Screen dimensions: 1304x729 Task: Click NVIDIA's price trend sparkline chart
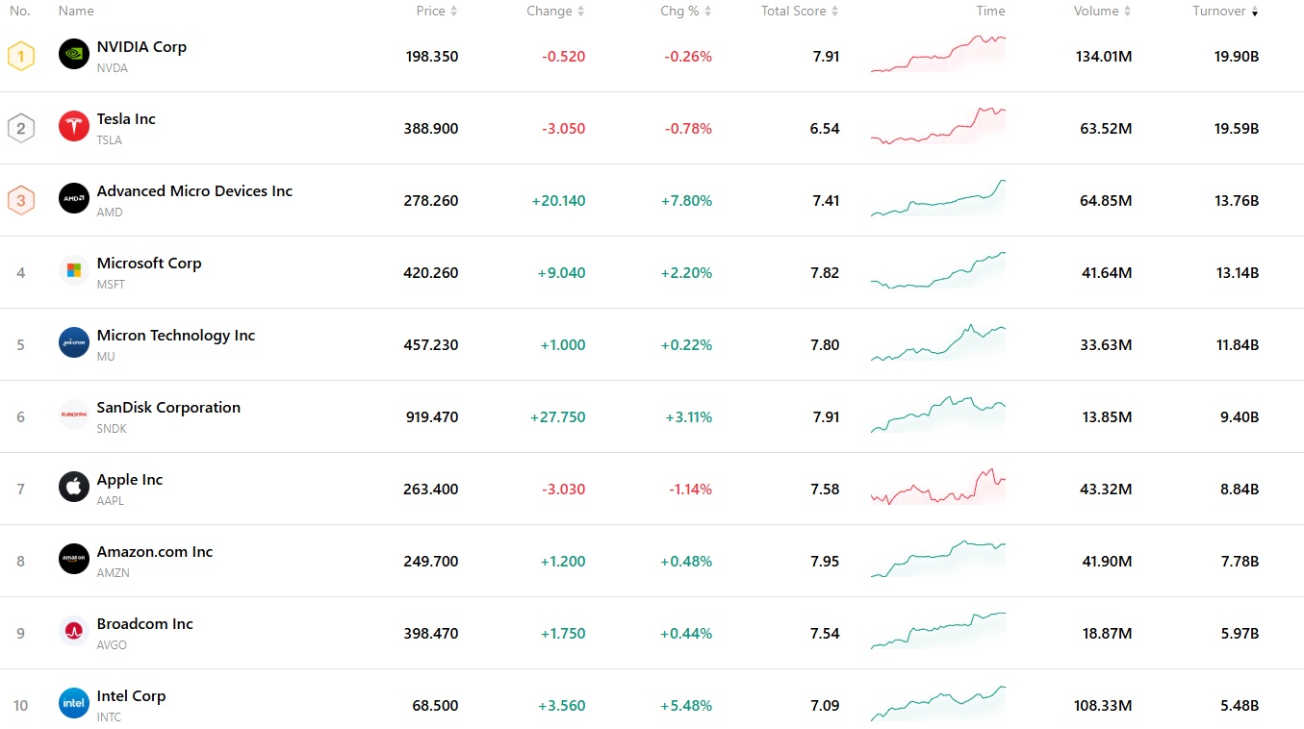point(938,56)
